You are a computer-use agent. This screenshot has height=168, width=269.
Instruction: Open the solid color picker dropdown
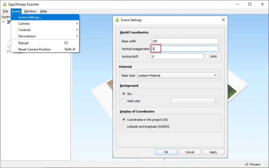tap(217, 101)
